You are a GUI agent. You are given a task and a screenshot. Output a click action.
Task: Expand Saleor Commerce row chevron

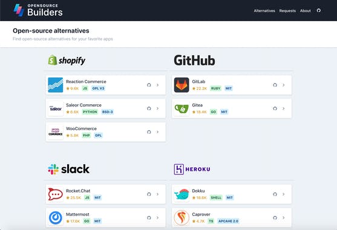click(157, 108)
